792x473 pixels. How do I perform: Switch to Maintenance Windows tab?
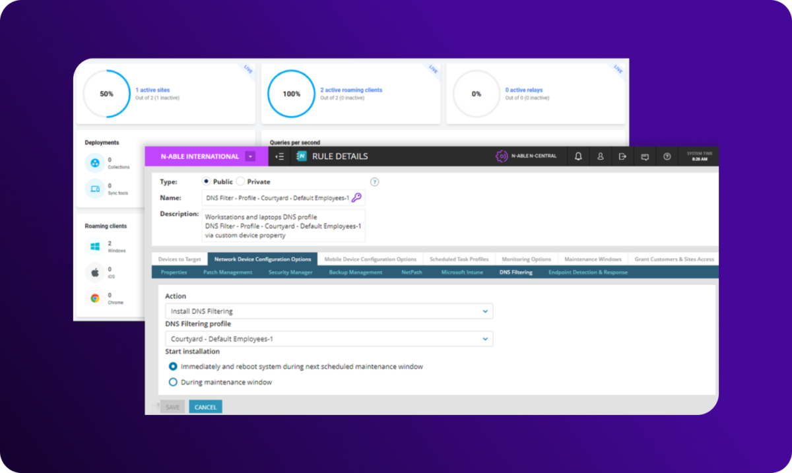593,259
